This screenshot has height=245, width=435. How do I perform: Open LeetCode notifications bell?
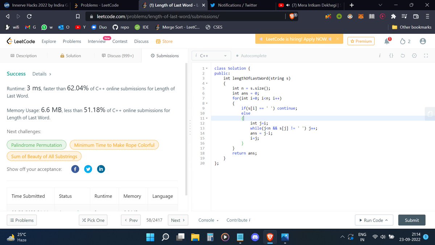[x=387, y=41]
